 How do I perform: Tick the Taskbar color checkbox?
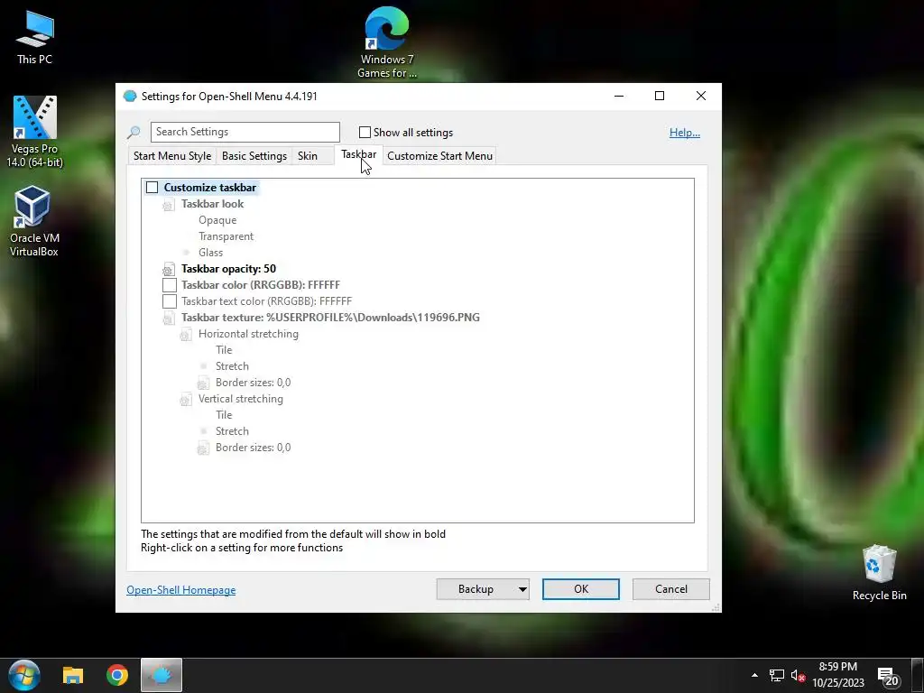point(169,285)
